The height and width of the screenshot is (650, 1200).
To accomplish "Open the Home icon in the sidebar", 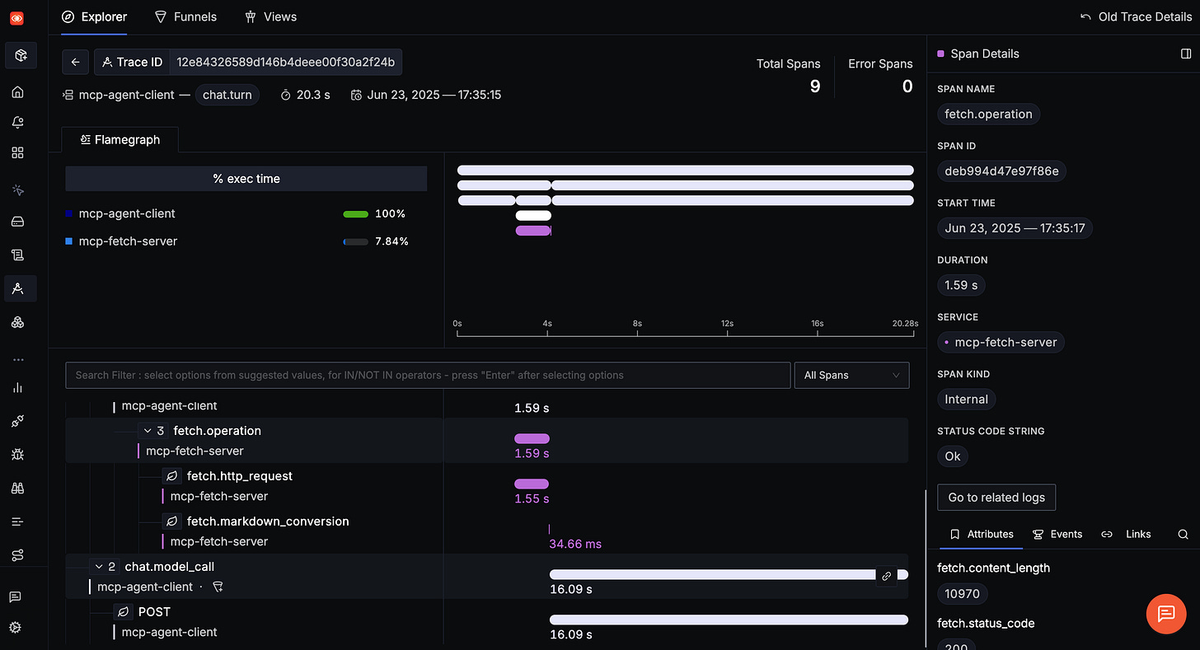I will pyautogui.click(x=17, y=91).
